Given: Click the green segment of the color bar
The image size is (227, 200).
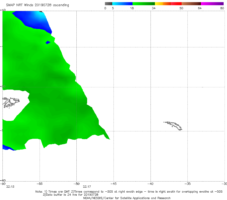Looking at the screenshot, I should [x=144, y=4].
